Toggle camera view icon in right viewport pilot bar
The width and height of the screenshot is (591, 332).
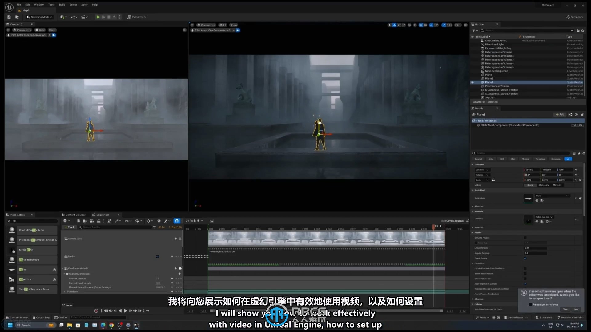click(x=238, y=30)
